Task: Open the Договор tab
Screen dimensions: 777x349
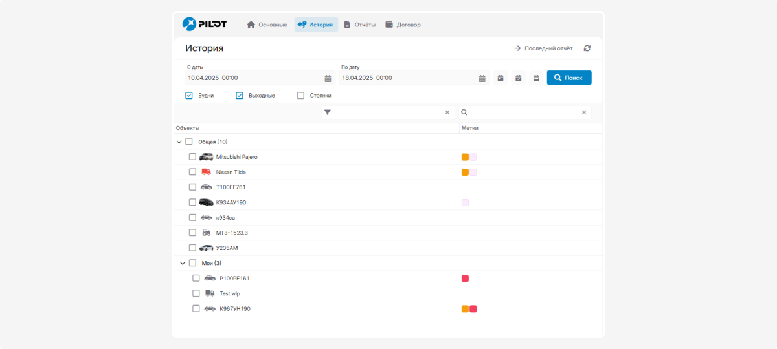Action: [x=403, y=25]
